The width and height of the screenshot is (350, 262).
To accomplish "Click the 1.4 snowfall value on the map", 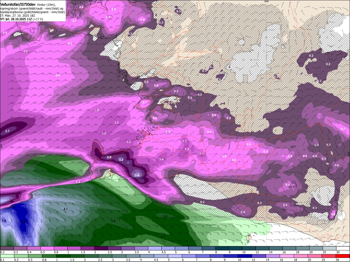I will point(161,159).
